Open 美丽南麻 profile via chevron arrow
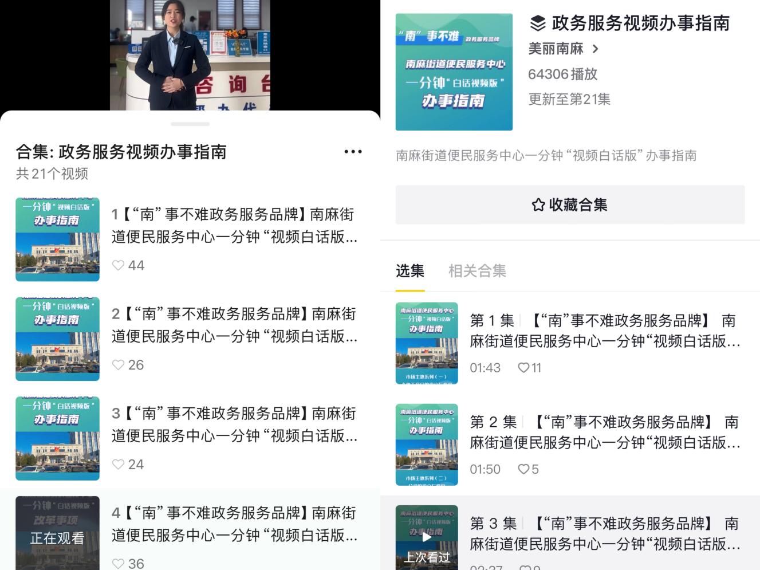 (x=596, y=49)
